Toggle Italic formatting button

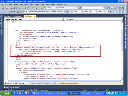[x=113, y=12]
